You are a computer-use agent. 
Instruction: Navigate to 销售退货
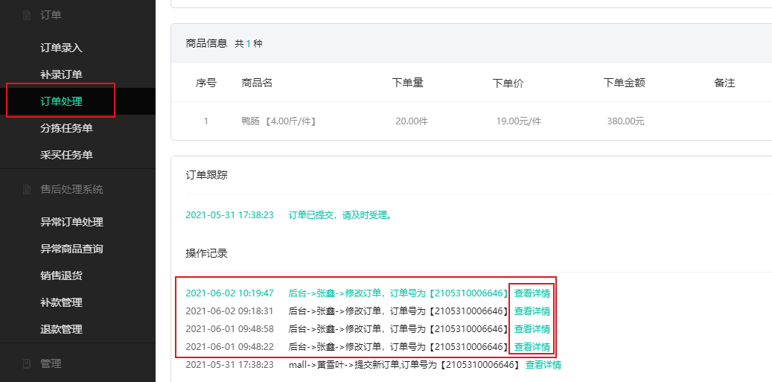pos(61,276)
